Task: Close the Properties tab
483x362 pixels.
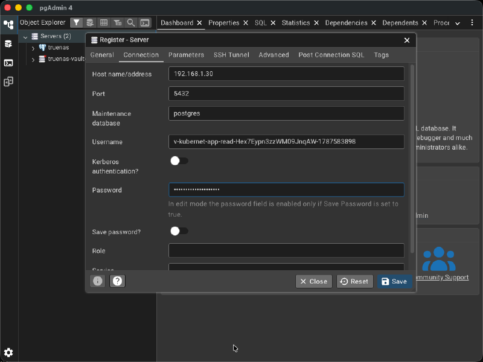Action: pos(246,23)
